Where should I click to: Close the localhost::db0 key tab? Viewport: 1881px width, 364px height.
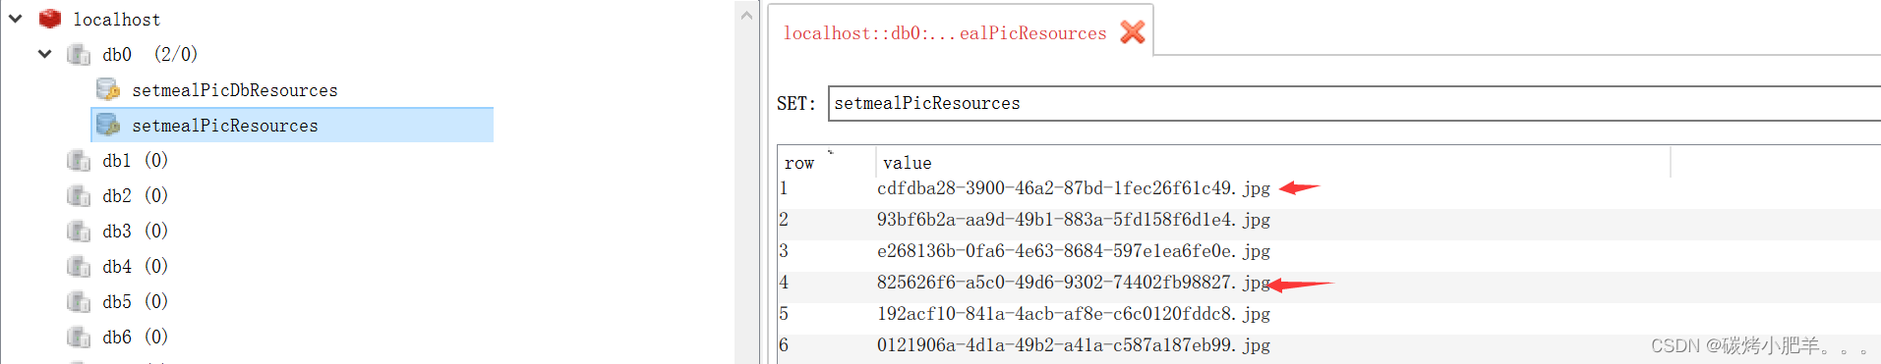point(1133,32)
